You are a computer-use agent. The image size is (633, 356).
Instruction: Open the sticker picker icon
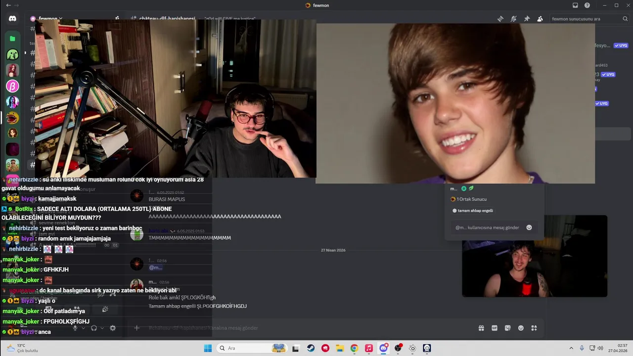507,328
